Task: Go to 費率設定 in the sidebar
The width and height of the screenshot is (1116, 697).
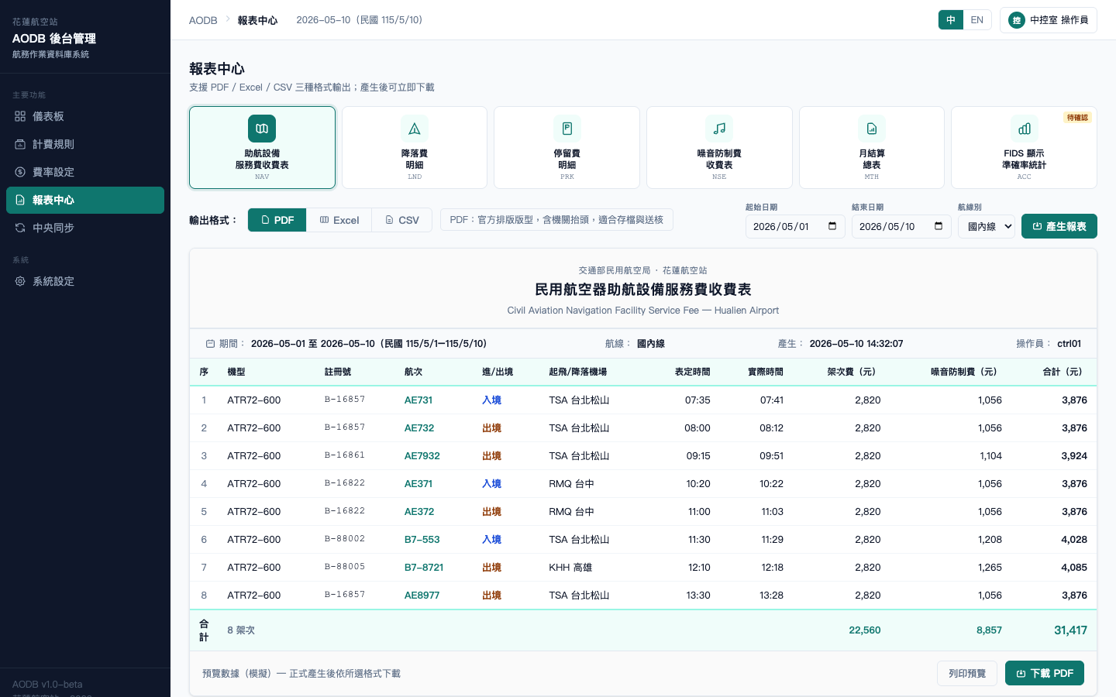Action: [x=85, y=172]
